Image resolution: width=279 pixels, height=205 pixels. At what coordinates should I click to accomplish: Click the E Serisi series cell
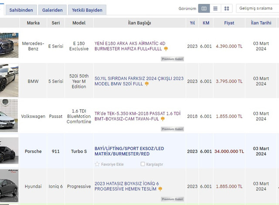pos(56,46)
